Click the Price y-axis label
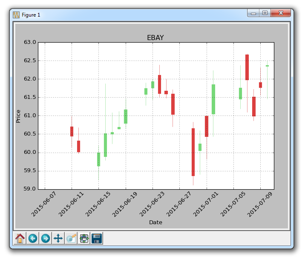This screenshot has height=260, width=305. point(18,116)
